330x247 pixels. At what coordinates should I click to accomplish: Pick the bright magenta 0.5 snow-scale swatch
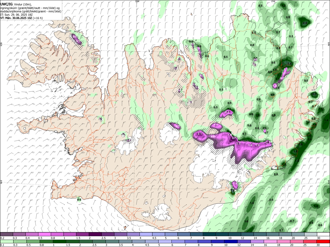(x=44, y=234)
